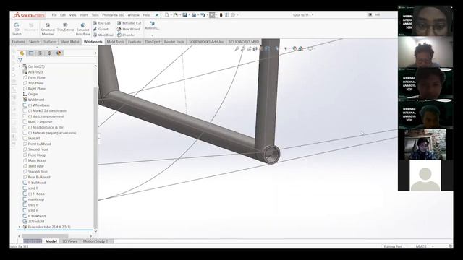Click the Print icon
Viewport: 463px width, 260px height.
point(194,14)
